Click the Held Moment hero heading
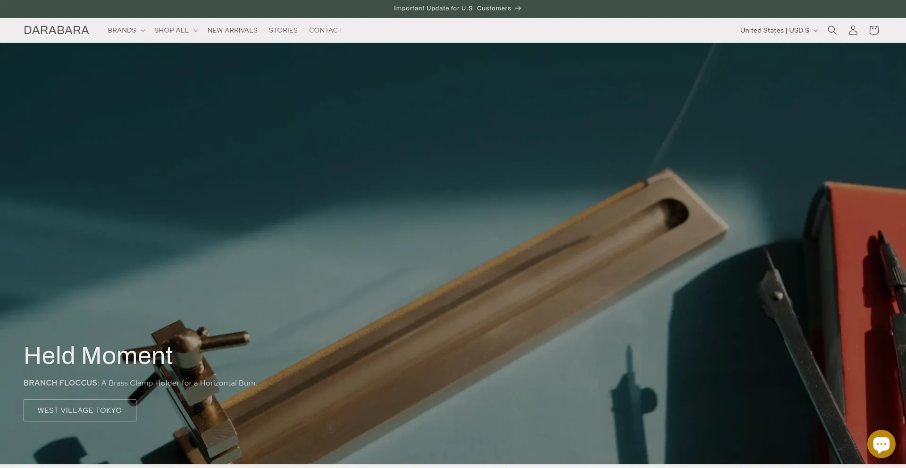This screenshot has width=906, height=468. pyautogui.click(x=98, y=355)
